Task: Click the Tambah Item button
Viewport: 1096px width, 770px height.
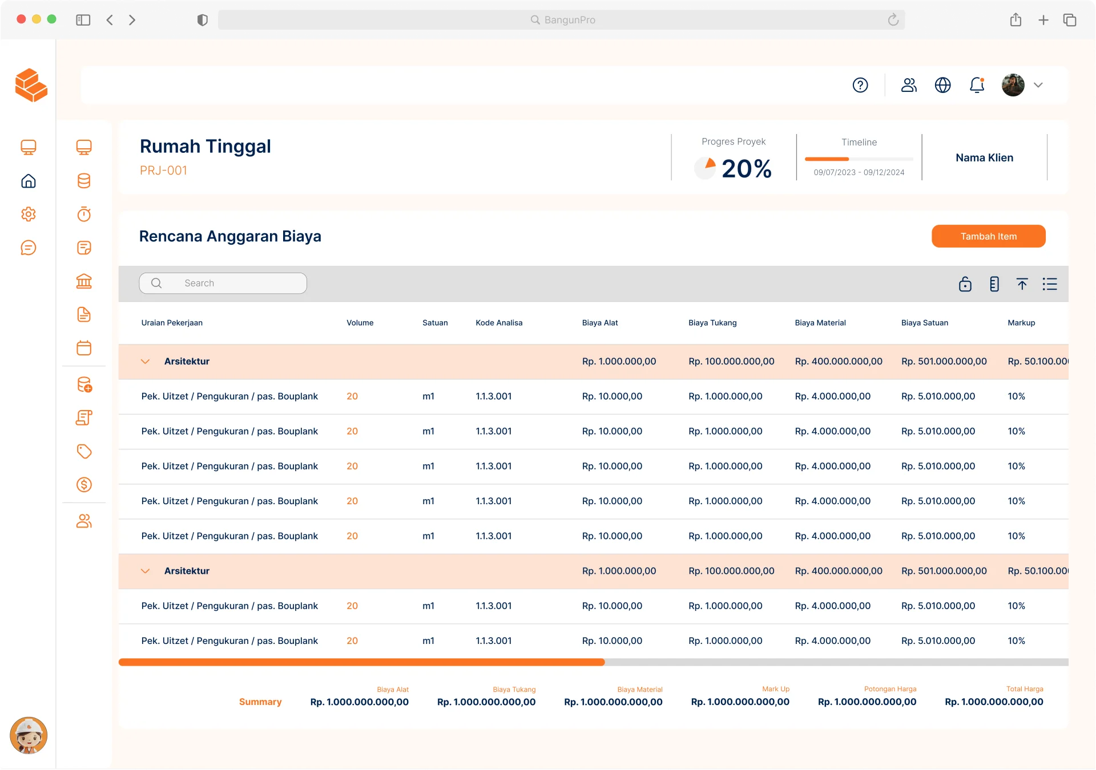Action: pos(988,236)
